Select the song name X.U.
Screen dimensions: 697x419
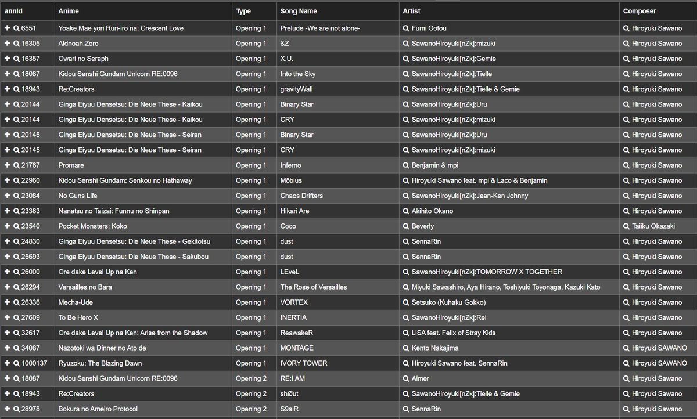[287, 59]
